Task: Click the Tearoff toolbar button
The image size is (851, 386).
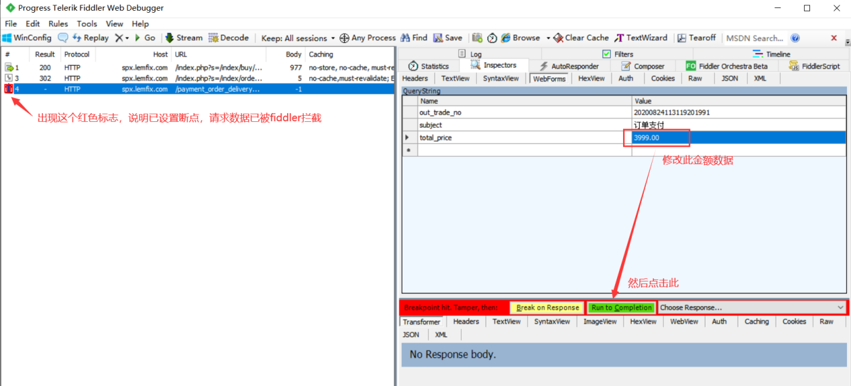Action: point(697,38)
